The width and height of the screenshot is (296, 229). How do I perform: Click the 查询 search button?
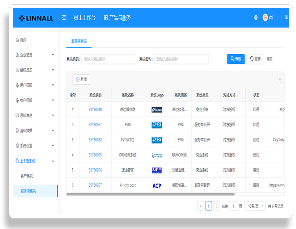click(x=236, y=59)
